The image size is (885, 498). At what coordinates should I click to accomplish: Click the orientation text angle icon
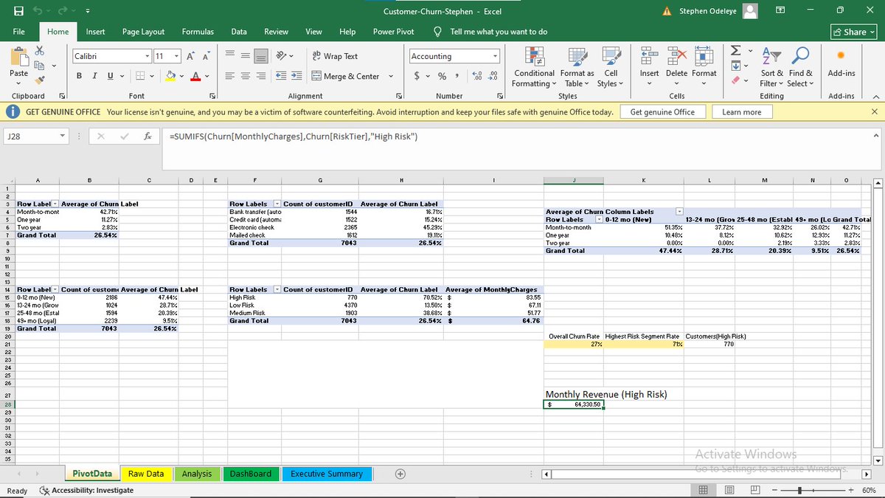click(280, 56)
